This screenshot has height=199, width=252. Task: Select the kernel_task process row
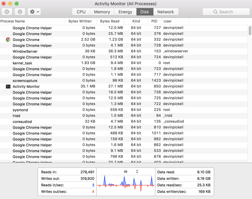pos(123,63)
